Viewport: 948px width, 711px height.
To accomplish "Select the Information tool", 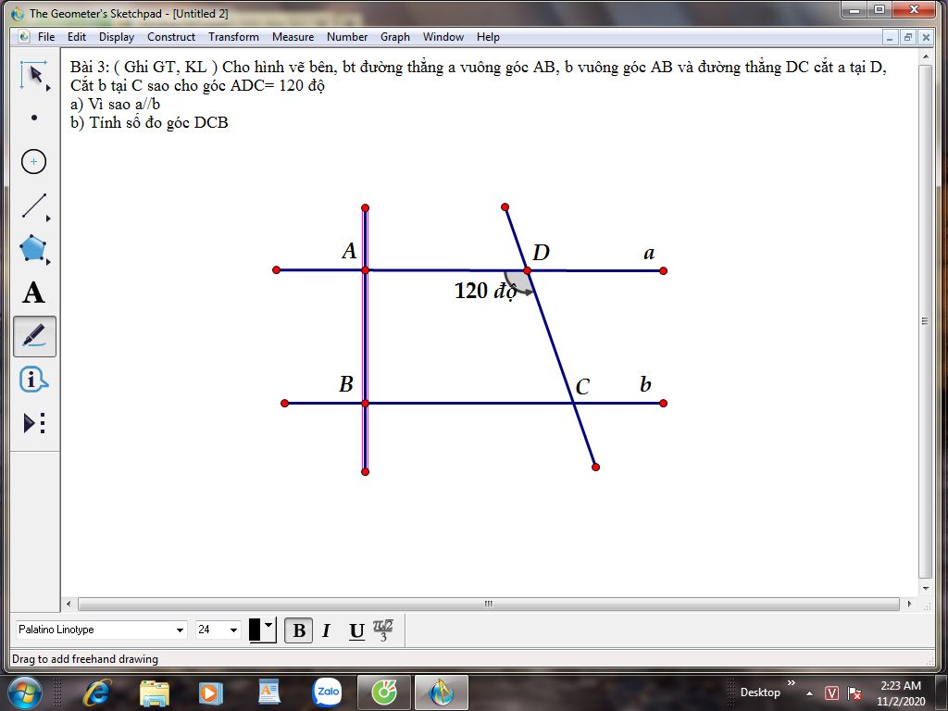I will click(33, 380).
